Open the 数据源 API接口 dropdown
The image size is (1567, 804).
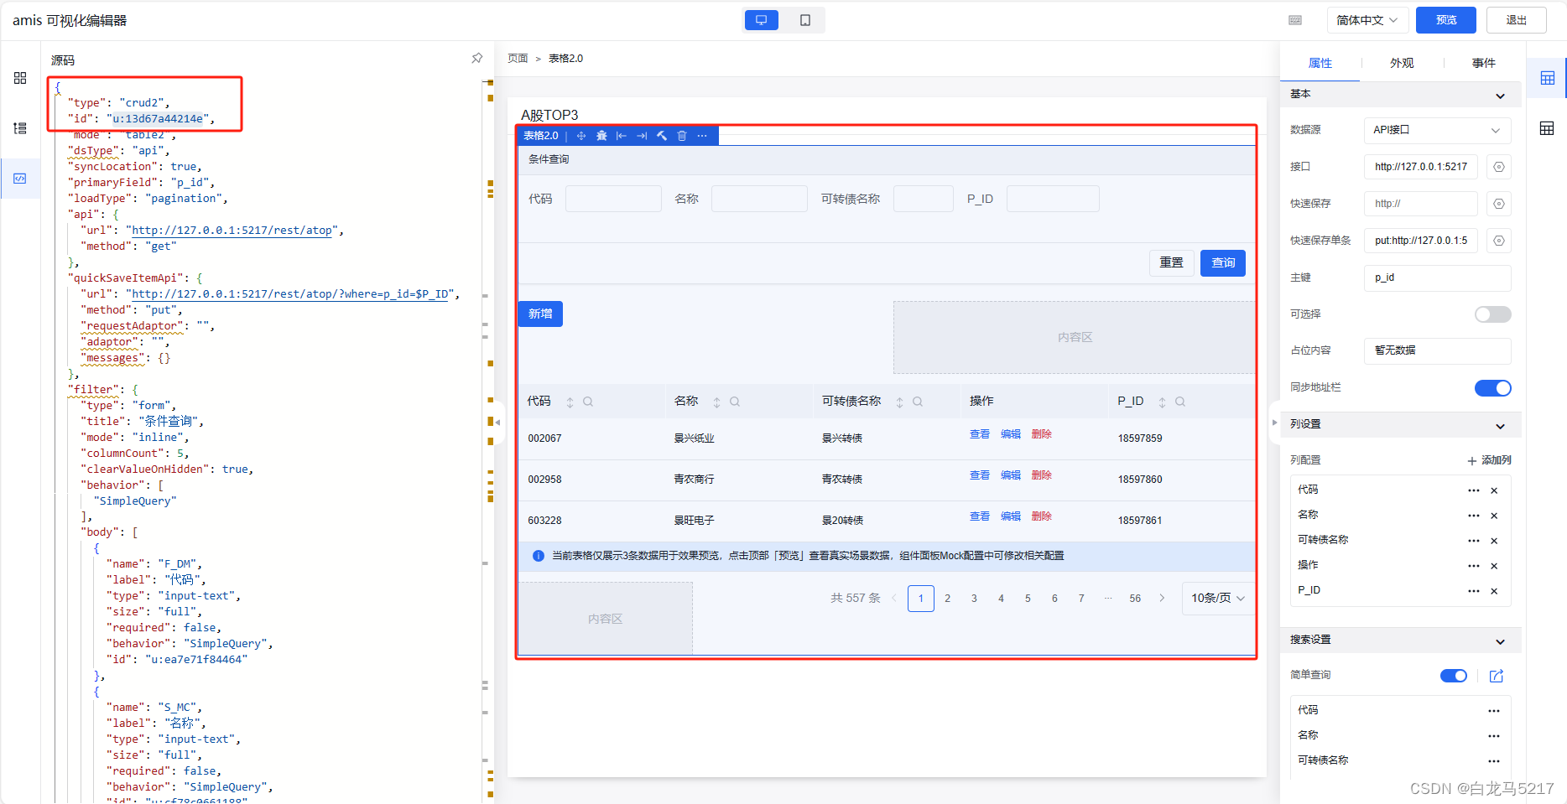pyautogui.click(x=1437, y=130)
